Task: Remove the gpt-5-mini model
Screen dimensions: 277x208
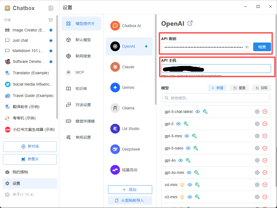Action: tap(265, 136)
